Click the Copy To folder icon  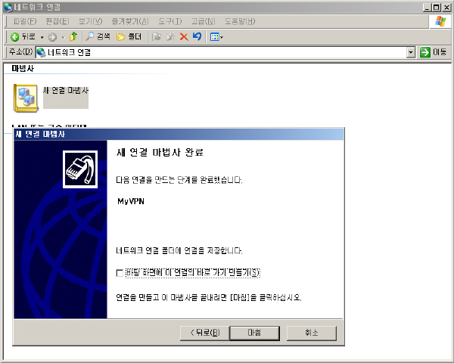[170, 37]
